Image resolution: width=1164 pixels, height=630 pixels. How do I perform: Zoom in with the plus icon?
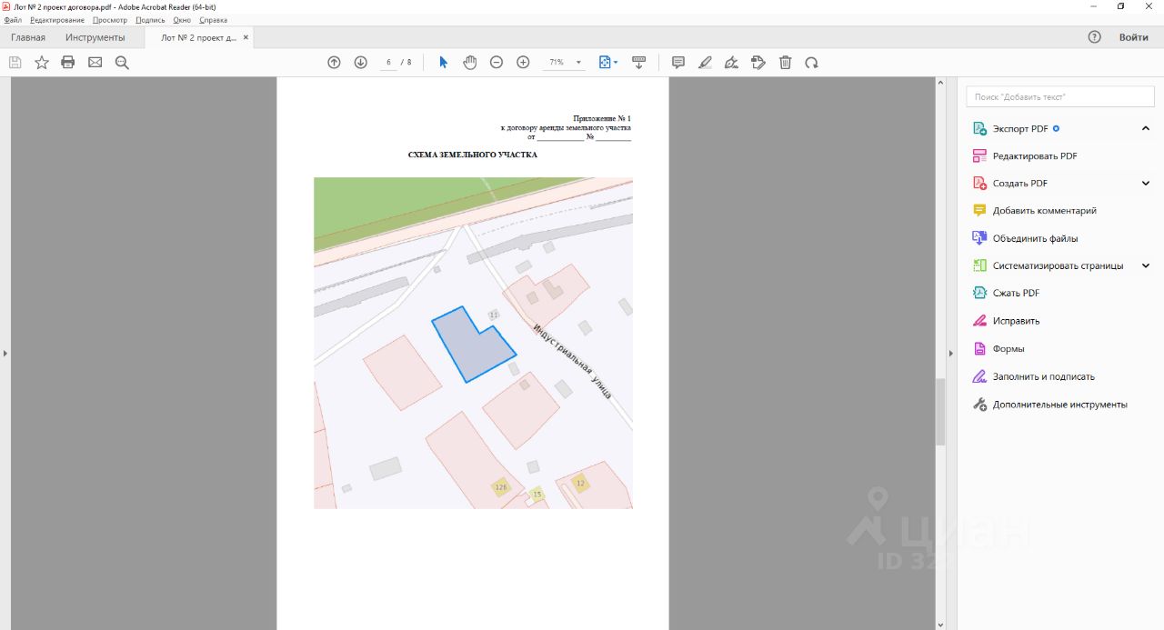tap(523, 63)
